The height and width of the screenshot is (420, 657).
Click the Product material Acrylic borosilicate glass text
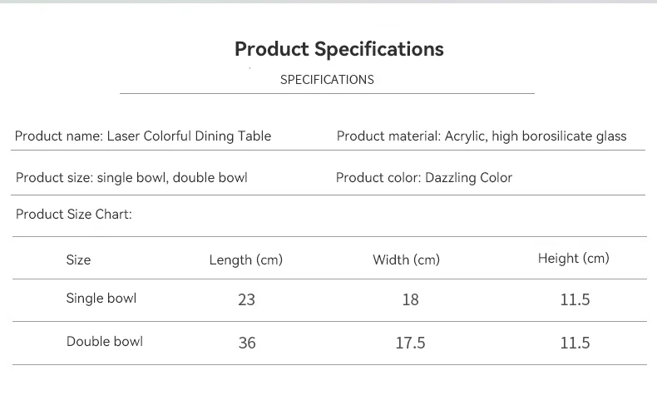tap(482, 136)
